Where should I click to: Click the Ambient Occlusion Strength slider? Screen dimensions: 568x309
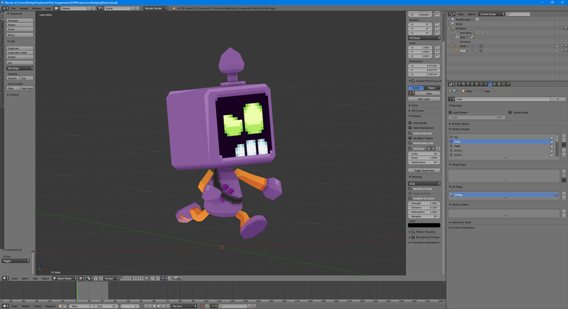click(424, 203)
